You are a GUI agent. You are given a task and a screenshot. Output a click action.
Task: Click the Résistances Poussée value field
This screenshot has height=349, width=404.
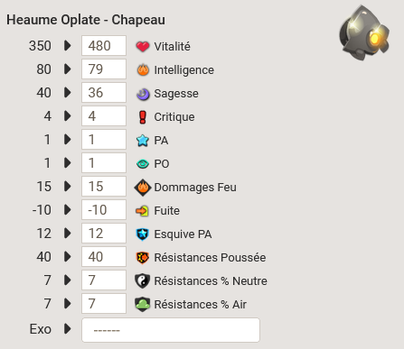tap(104, 257)
